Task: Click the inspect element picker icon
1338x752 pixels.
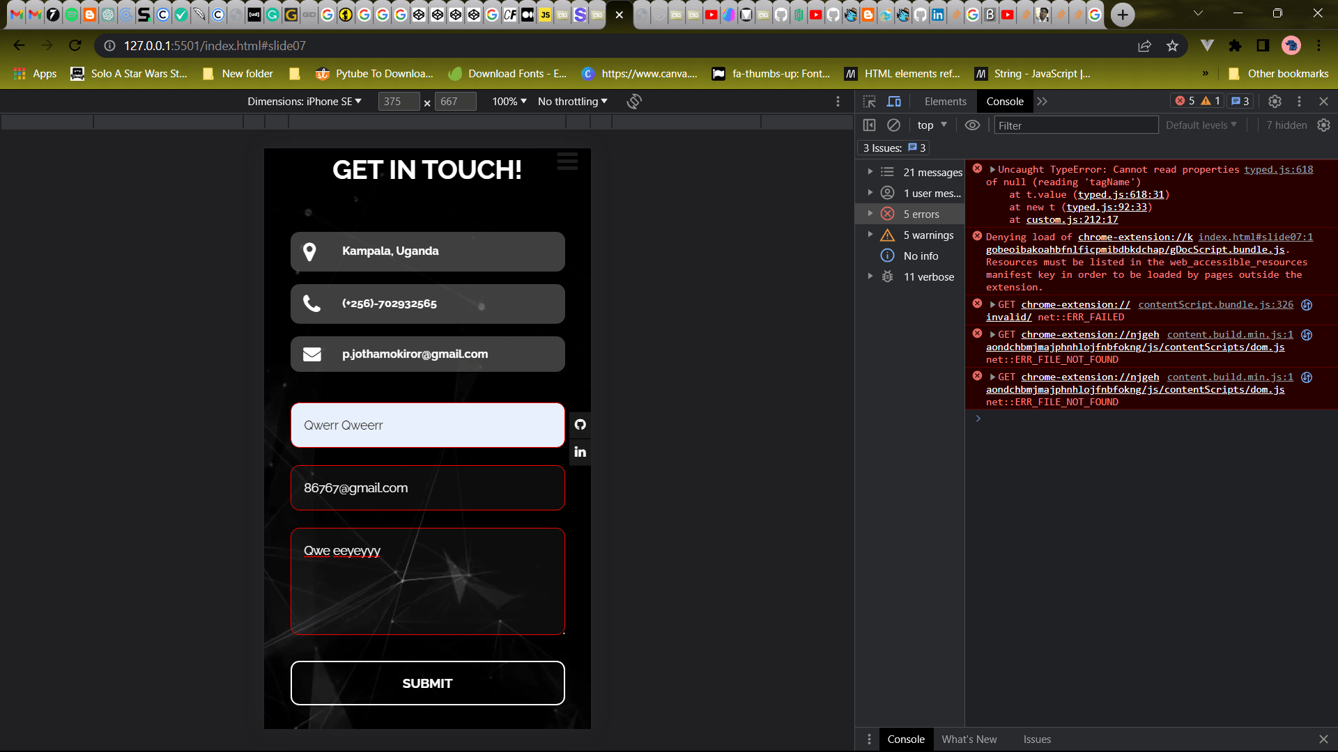Action: click(x=869, y=102)
